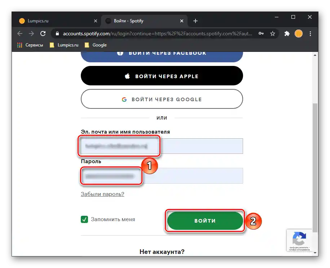Screen dimensions: 330x268
Task: Go forward to the next page
Action: tap(31, 33)
